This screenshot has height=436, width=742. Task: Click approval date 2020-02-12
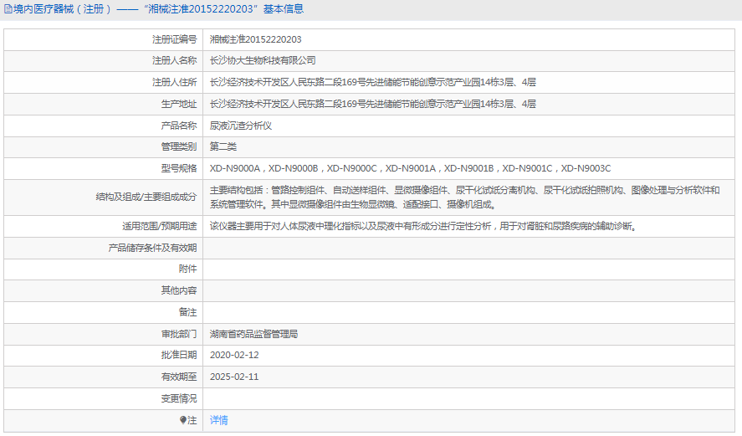pyautogui.click(x=234, y=355)
